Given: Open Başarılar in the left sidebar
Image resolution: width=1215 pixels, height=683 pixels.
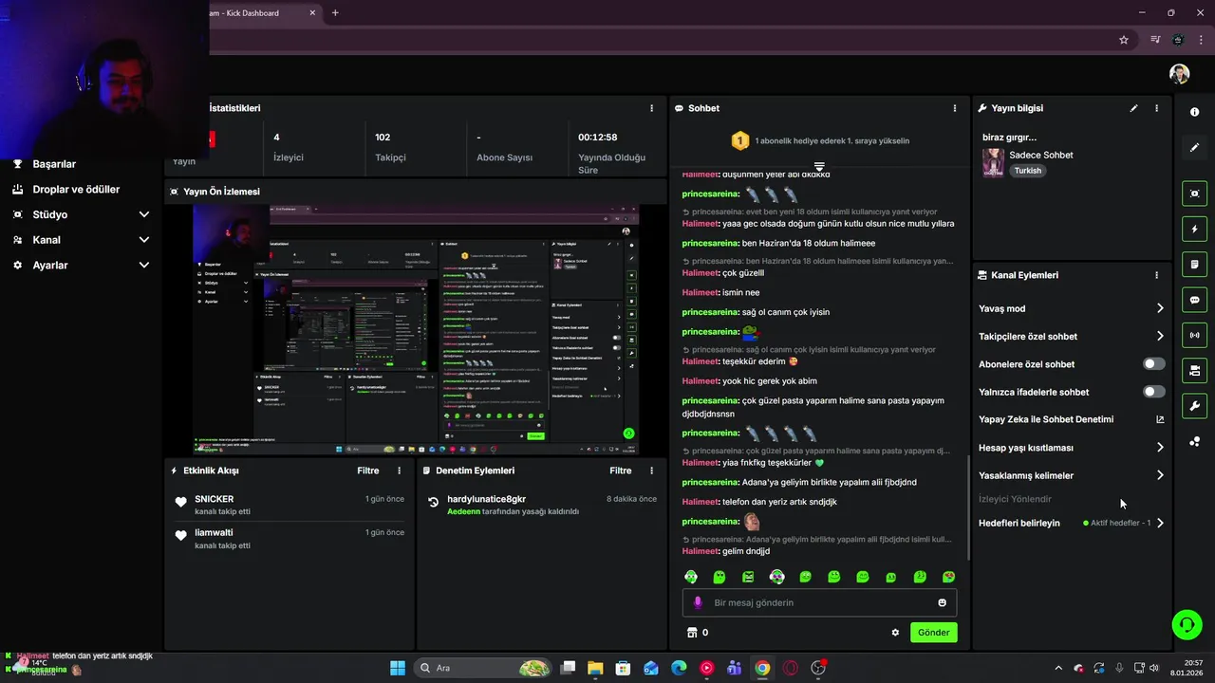Looking at the screenshot, I should (x=54, y=164).
